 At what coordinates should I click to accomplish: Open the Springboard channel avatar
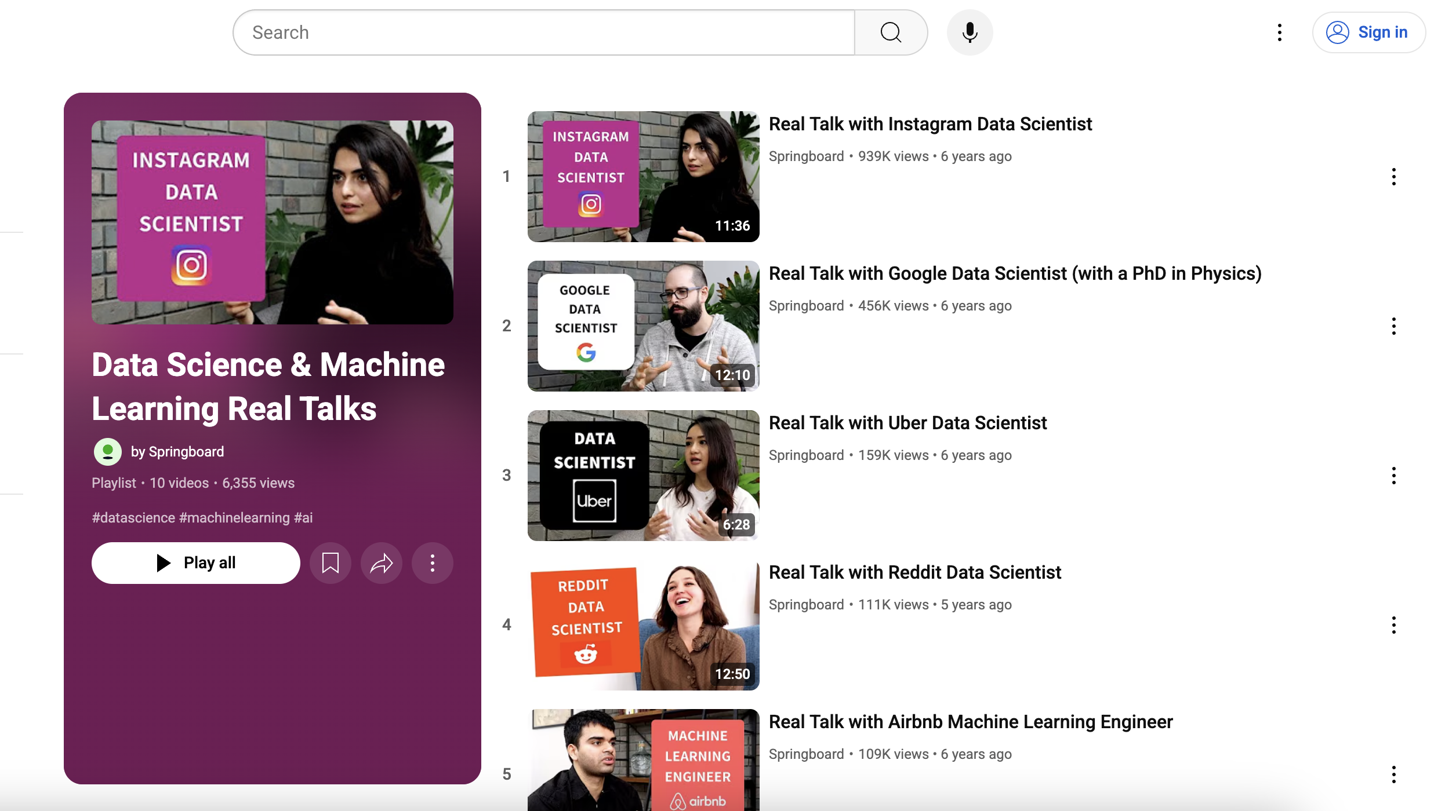click(108, 452)
